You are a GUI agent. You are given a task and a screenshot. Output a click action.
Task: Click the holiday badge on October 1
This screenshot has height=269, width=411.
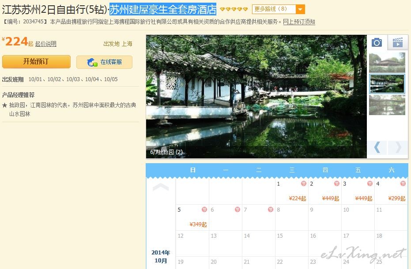point(304,184)
